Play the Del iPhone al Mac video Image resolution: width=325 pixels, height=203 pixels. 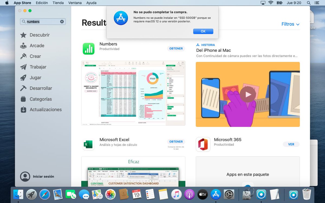coord(248,94)
